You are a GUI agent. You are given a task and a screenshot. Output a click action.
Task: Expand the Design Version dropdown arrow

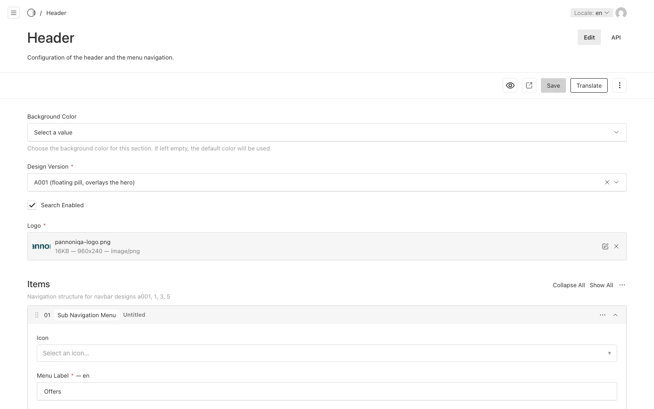pos(616,182)
